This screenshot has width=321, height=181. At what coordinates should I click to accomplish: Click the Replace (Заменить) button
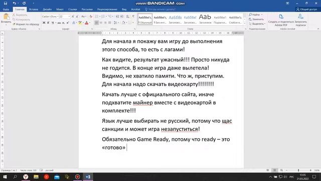point(256,19)
